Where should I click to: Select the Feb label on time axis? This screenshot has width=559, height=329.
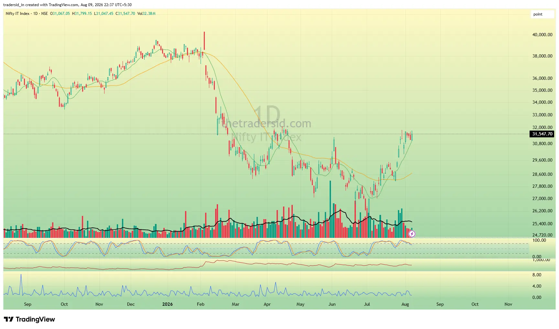pyautogui.click(x=201, y=304)
